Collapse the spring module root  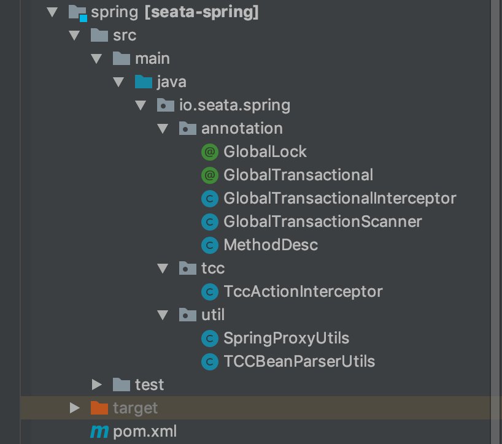pyautogui.click(x=52, y=12)
